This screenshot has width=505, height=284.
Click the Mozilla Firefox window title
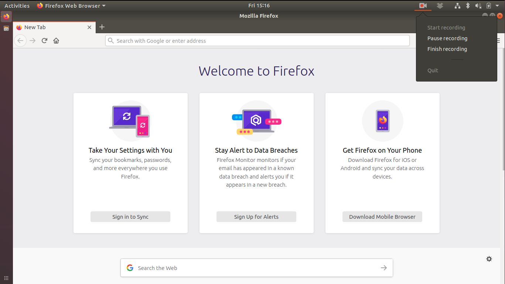click(259, 16)
